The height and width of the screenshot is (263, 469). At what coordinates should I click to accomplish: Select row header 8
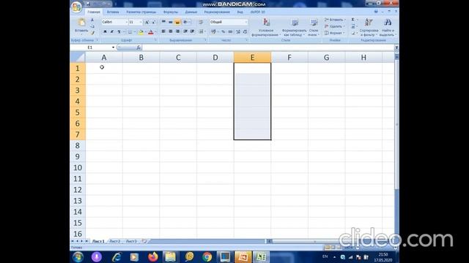(78, 145)
